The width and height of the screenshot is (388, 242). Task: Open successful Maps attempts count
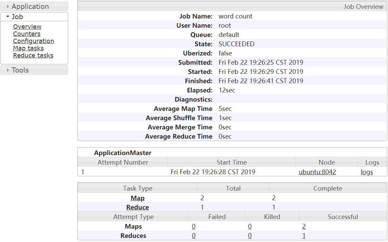(304, 226)
